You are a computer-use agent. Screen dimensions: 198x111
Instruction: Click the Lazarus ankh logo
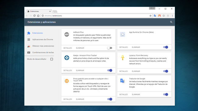coord(122,58)
